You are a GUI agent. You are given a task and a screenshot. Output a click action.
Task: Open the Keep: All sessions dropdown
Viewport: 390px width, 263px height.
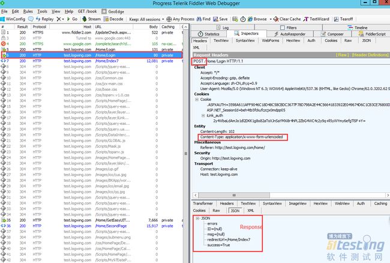[147, 19]
